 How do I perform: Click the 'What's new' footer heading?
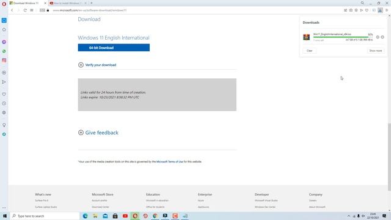coord(43,194)
